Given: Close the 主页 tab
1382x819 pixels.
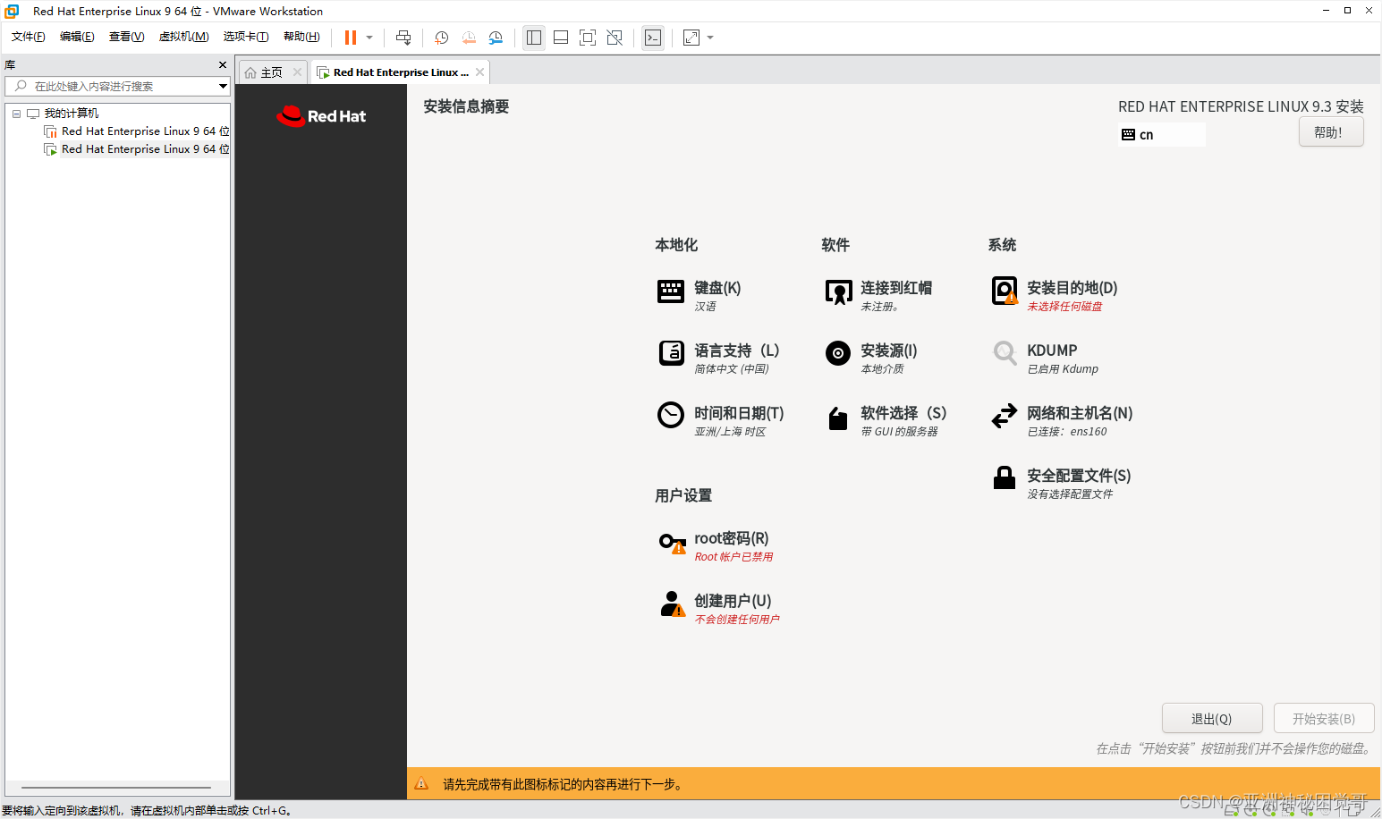Looking at the screenshot, I should point(298,72).
